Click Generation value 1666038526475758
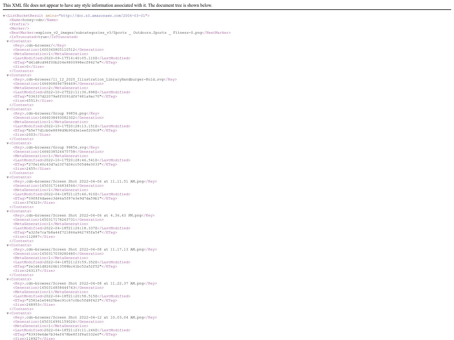The height and width of the screenshot is (340, 454). [x=57, y=152]
